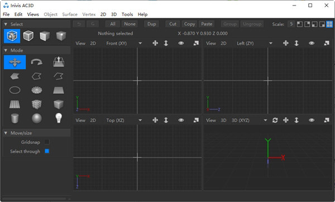Select the Cylinder creation tool
Image resolution: width=335 pixels, height=202 pixels.
[15, 118]
